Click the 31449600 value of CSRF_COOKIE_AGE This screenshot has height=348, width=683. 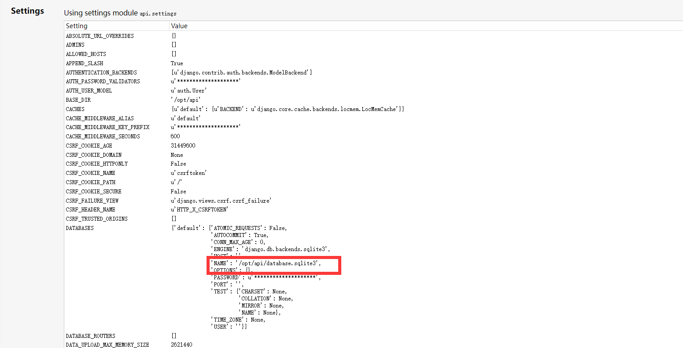tap(183, 146)
